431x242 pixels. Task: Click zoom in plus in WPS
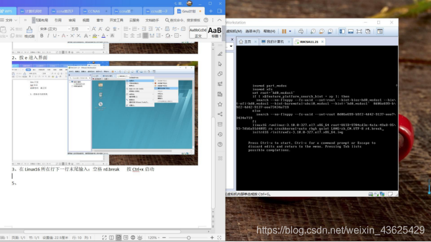(212, 238)
